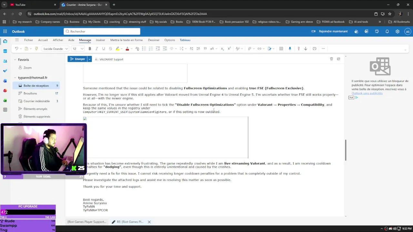The height and width of the screenshot is (232, 413).
Task: Open the Brouillons folder
Action: [36, 93]
